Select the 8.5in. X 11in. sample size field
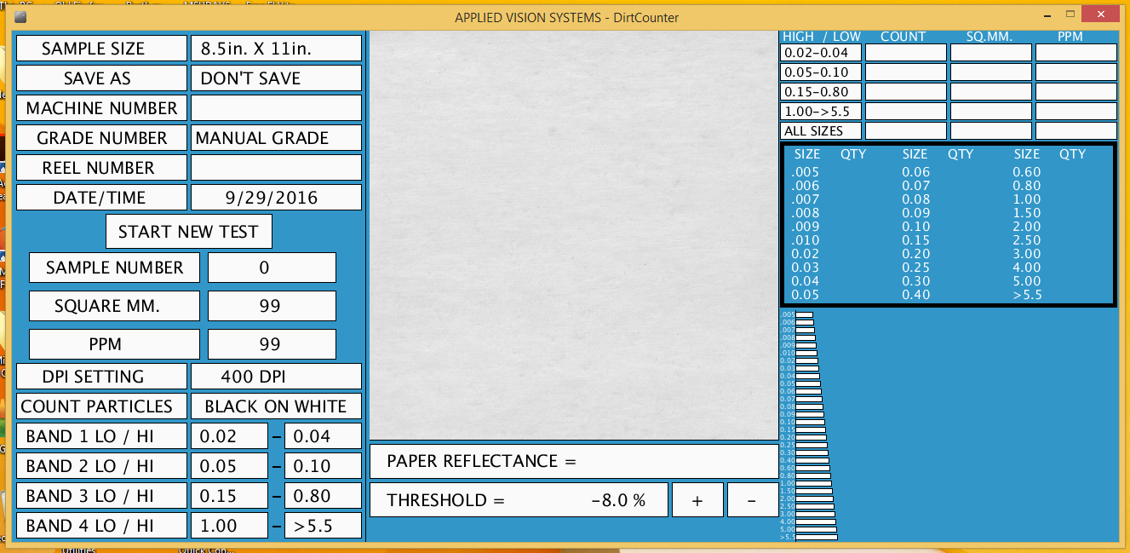 276,49
